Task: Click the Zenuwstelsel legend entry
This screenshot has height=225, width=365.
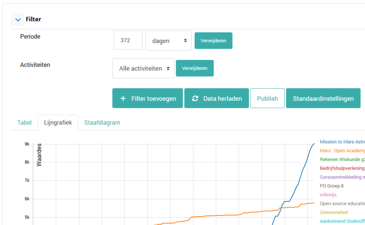Action: (x=334, y=212)
